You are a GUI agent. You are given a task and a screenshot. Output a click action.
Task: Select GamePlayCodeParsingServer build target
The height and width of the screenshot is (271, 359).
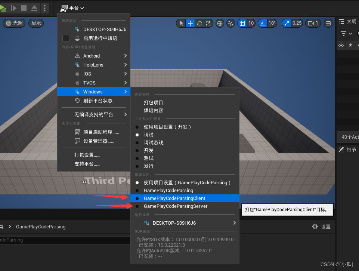coord(185,206)
